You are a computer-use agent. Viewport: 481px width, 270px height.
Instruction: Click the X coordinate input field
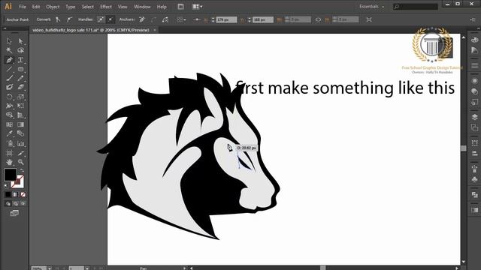[x=226, y=19]
